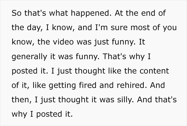Click the word "what" in first line
Screen dimensions: 187x126
59,13
